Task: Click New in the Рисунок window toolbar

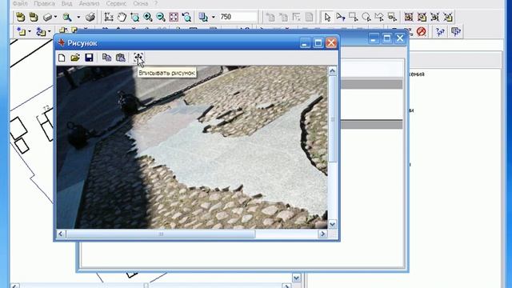Action: tap(62, 58)
